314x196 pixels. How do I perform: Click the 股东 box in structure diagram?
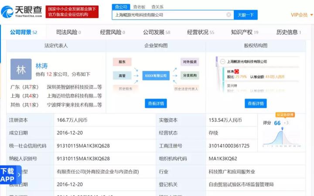(122, 62)
